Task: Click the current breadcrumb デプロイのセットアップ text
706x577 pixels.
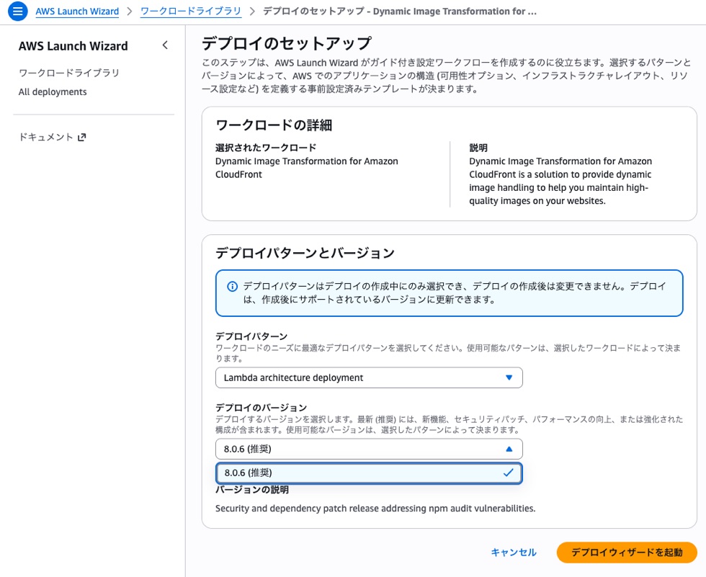Action: coord(399,12)
